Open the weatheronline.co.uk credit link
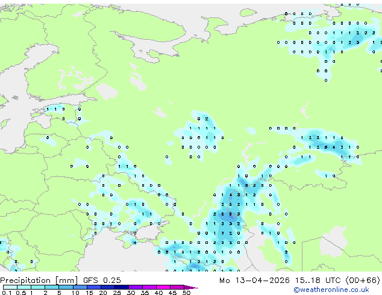Viewport: 382px width, 295px height. coord(331,290)
